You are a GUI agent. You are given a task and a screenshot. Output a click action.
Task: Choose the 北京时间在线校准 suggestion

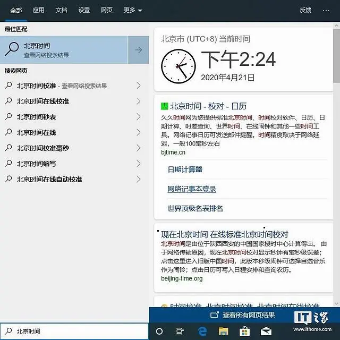[74, 101]
